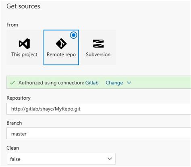191x167 pixels.
Task: Open the Clean dropdown showing false
Action: click(x=61, y=159)
